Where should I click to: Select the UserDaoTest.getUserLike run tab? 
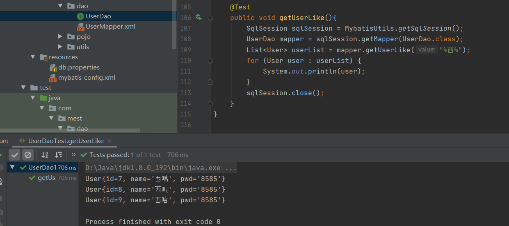tap(66, 141)
